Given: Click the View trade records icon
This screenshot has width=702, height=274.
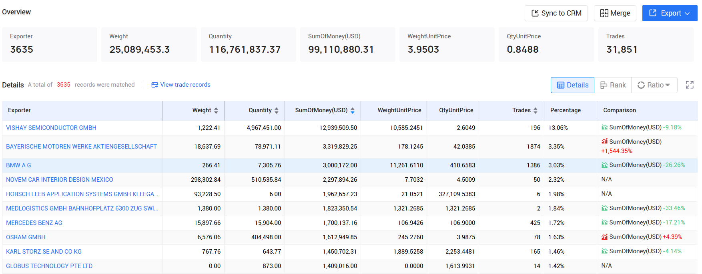Looking at the screenshot, I should coord(154,85).
